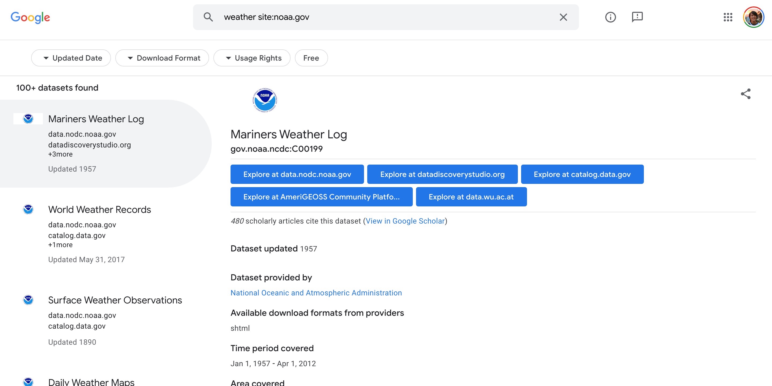Screen dimensions: 772x386
Task: Expand the Updated Date filter
Action: coord(71,58)
